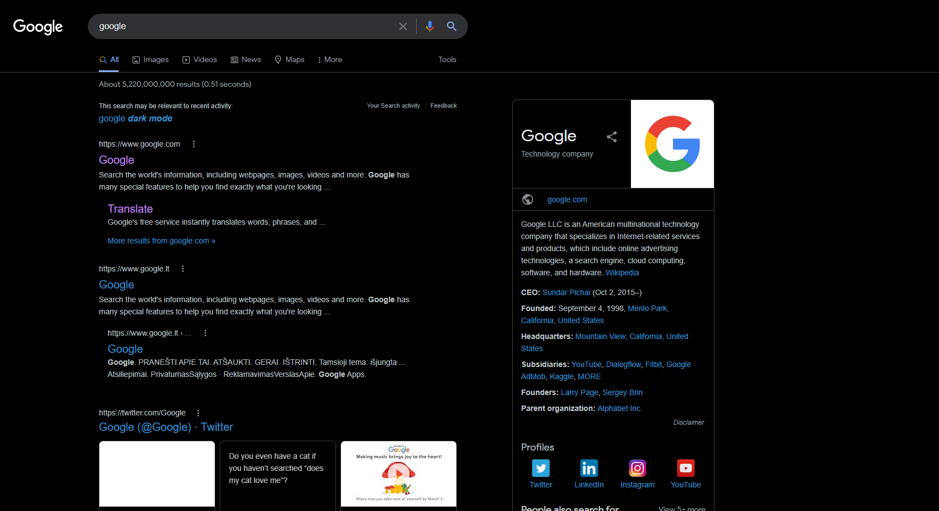Click the Google logo at top left

38,26
